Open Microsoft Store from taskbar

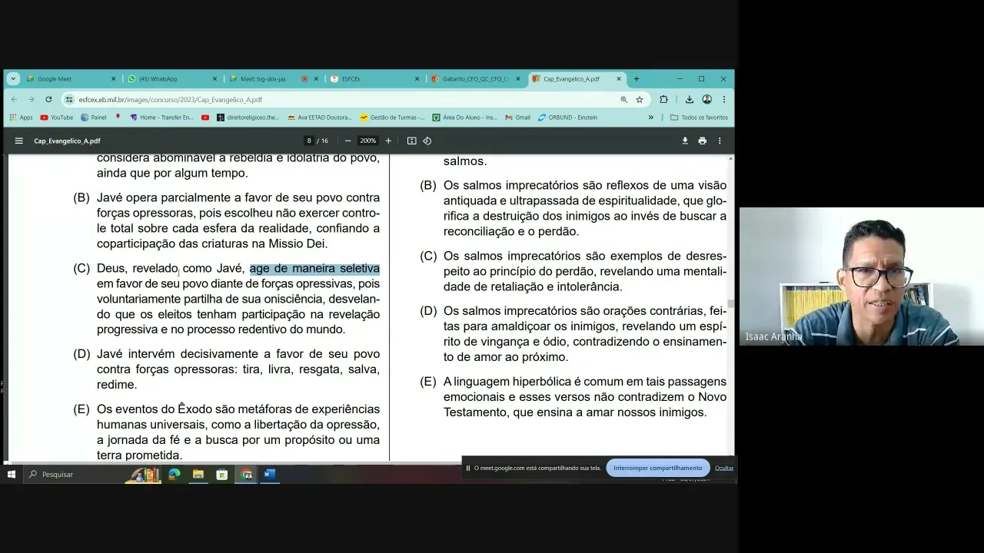[222, 475]
